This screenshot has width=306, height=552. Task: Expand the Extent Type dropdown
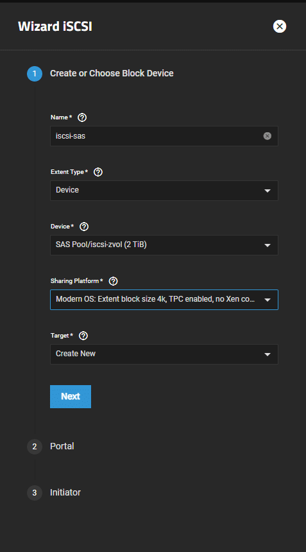point(164,191)
